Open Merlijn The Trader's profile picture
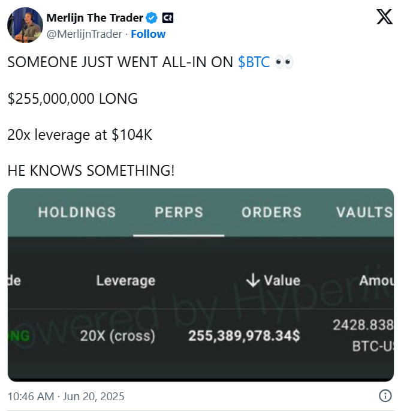Screen dimensions: 398x411 (x=24, y=26)
